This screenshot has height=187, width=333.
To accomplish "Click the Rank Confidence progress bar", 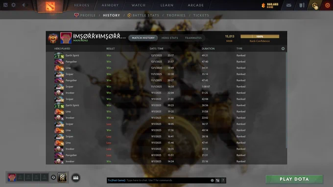I will (x=260, y=37).
